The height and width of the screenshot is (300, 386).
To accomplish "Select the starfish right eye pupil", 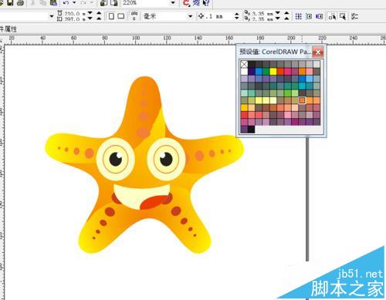I will point(166,159).
